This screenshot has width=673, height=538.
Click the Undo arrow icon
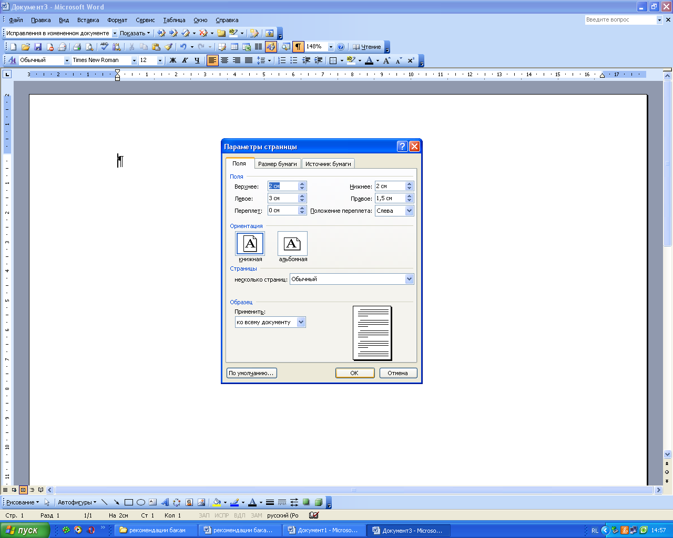click(x=183, y=47)
